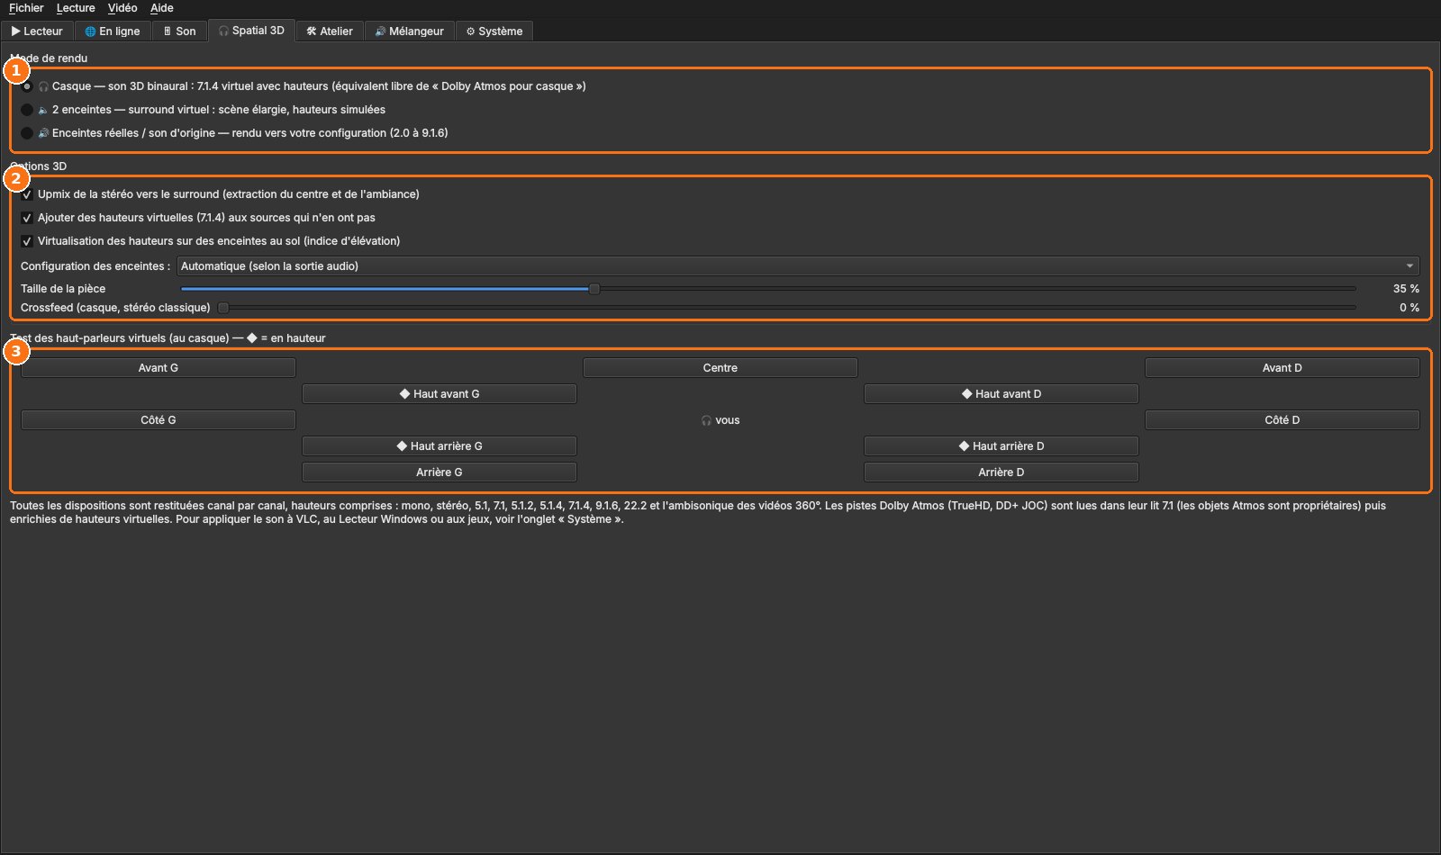Open the Lecture menu
The image size is (1441, 855).
pyautogui.click(x=76, y=8)
